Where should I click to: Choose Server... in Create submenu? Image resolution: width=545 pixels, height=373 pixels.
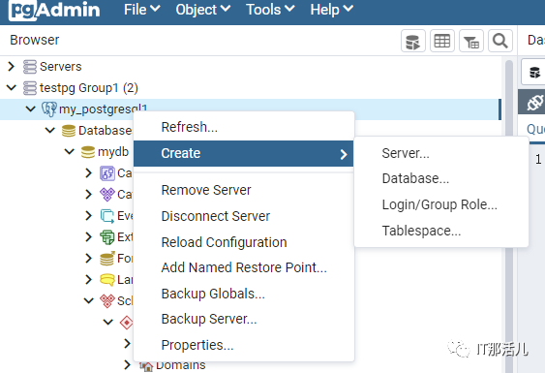point(441,153)
